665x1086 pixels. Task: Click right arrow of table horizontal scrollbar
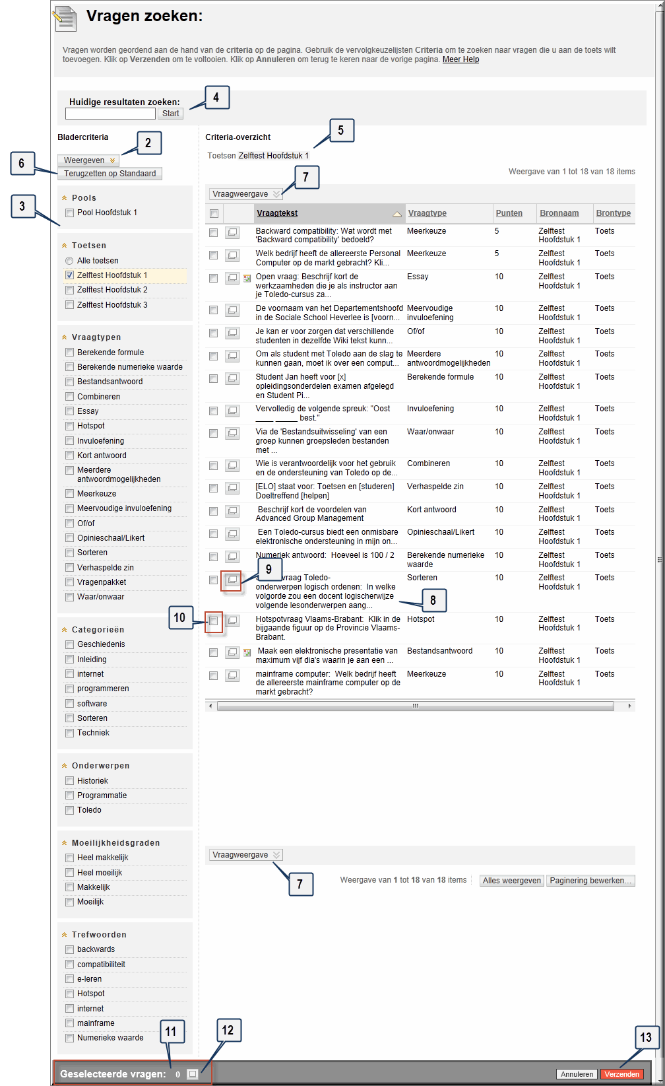click(629, 706)
